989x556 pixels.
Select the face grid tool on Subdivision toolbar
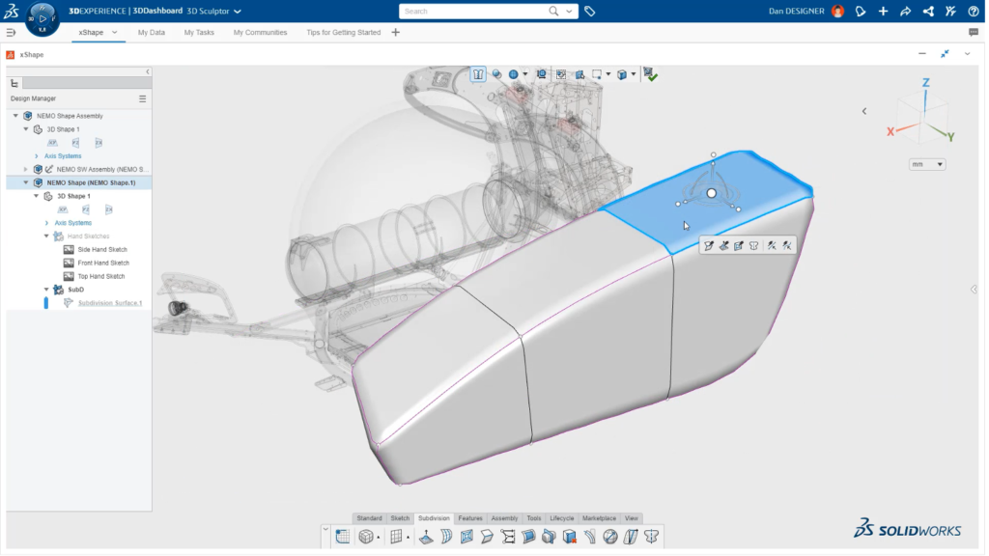tap(396, 537)
